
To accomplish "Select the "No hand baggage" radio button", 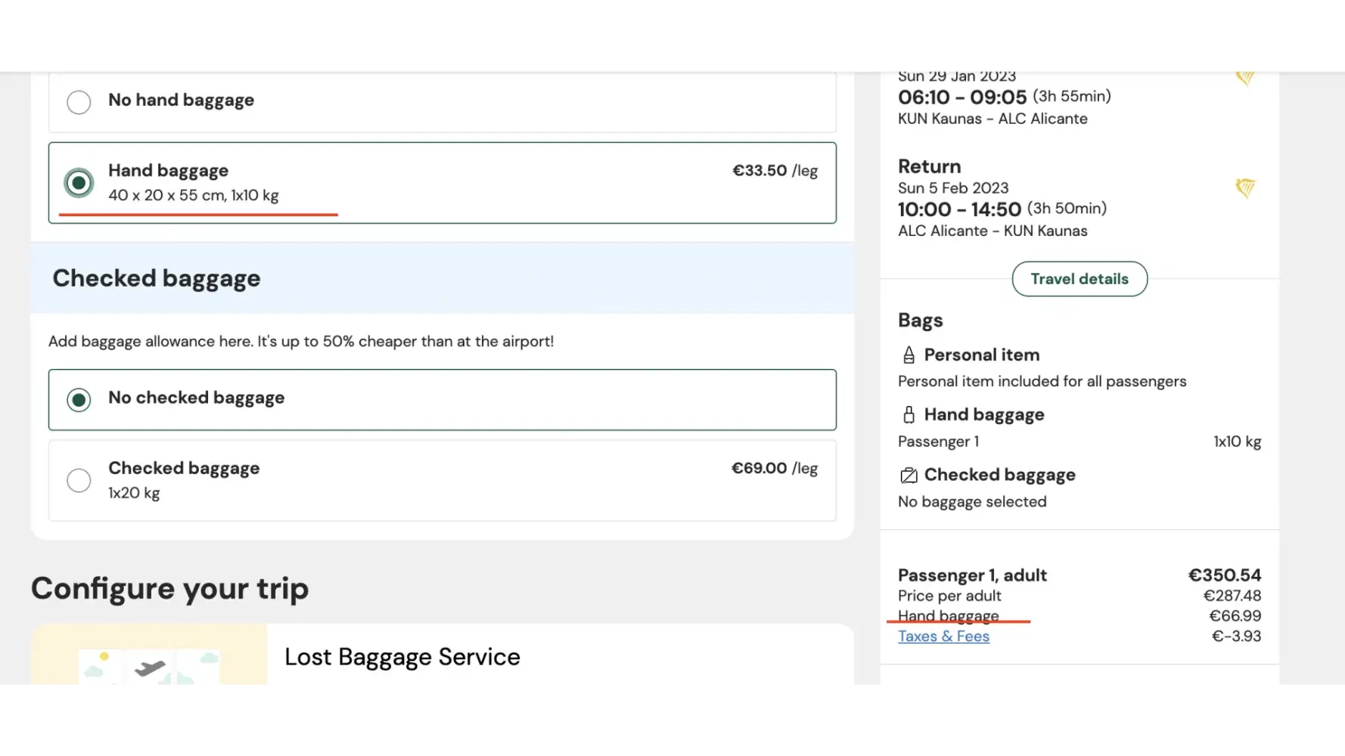I will [79, 102].
